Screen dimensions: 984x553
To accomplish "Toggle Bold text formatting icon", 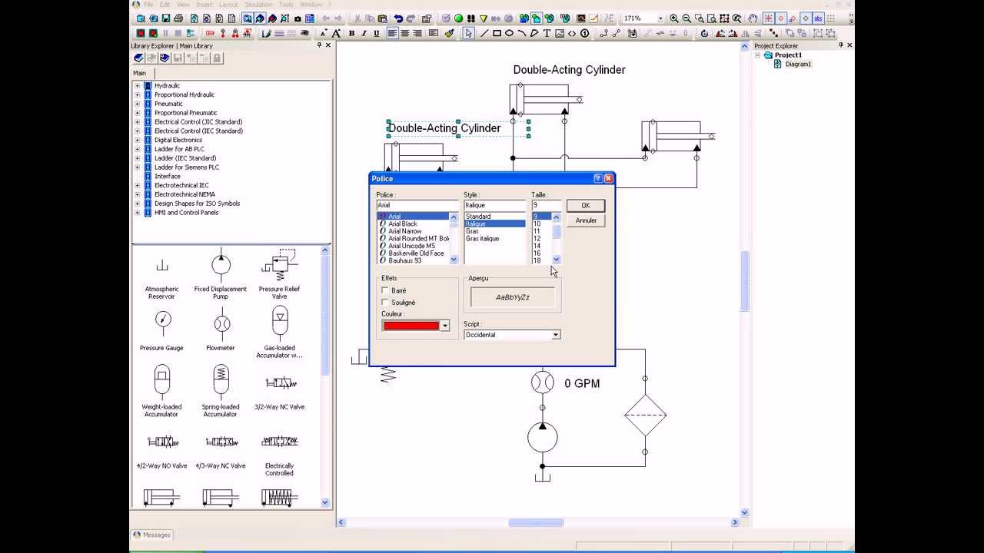I will pos(351,34).
